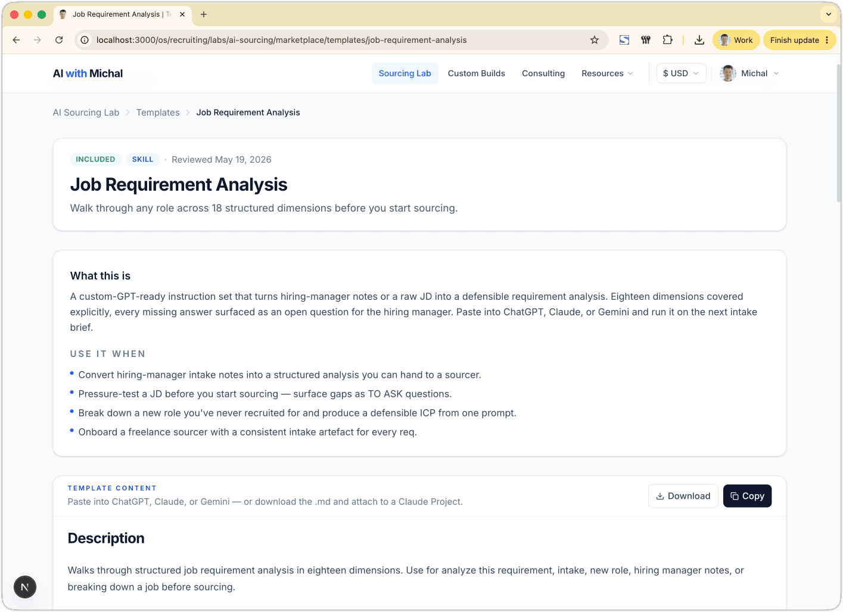Click the first extension icon after the address bar
This screenshot has height=612, width=843.
tap(624, 40)
